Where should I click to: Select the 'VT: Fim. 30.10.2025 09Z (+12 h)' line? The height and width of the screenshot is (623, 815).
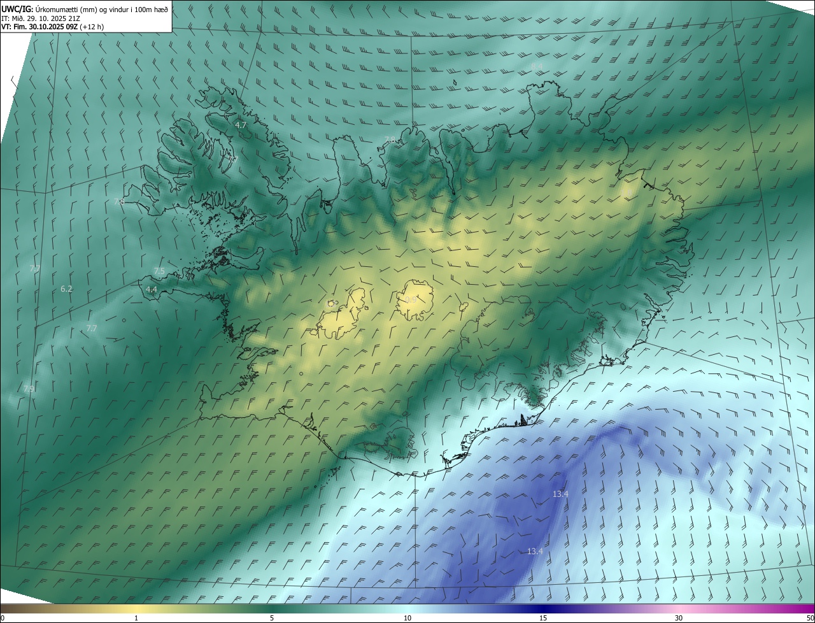pyautogui.click(x=53, y=27)
